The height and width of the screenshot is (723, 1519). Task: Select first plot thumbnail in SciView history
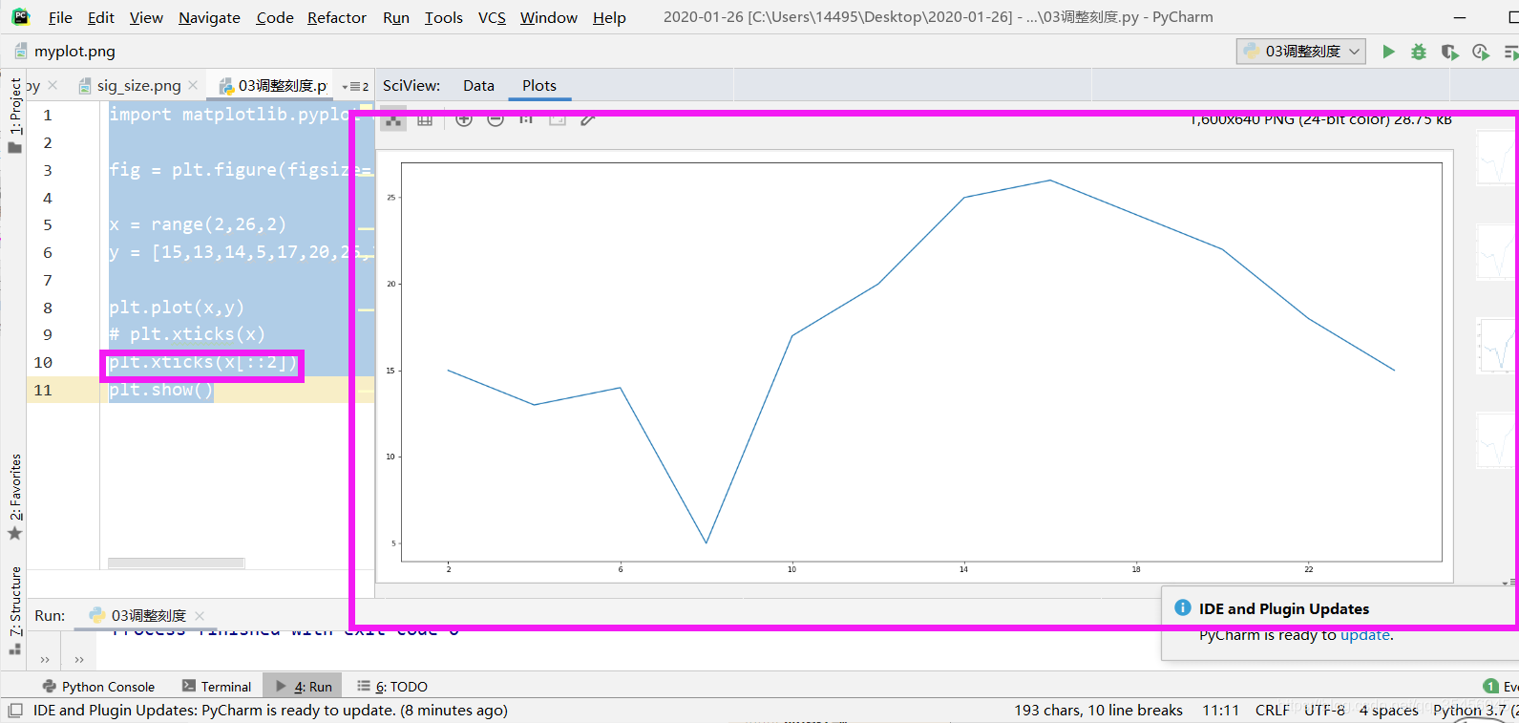pos(1495,158)
